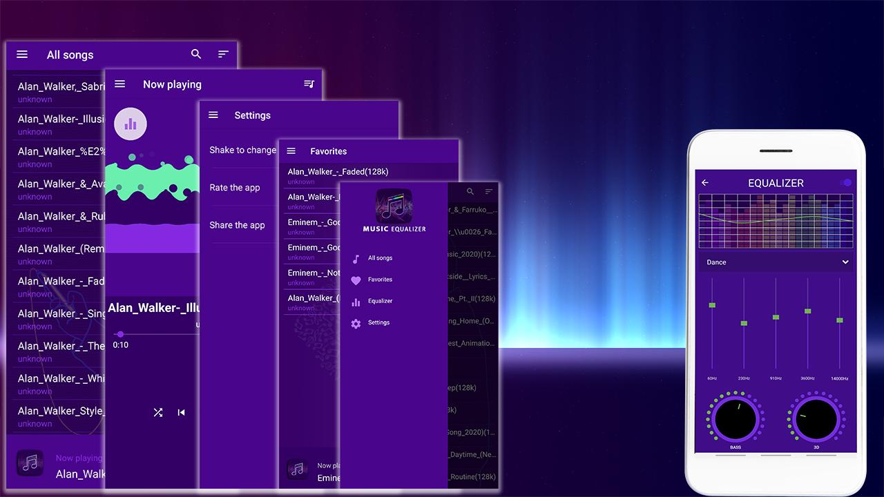Select Alan_Walker_-_Faded(128k) in Favorites

338,172
